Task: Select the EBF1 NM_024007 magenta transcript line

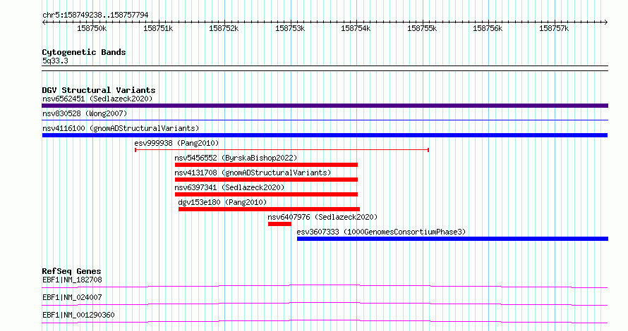Action: coord(325,304)
